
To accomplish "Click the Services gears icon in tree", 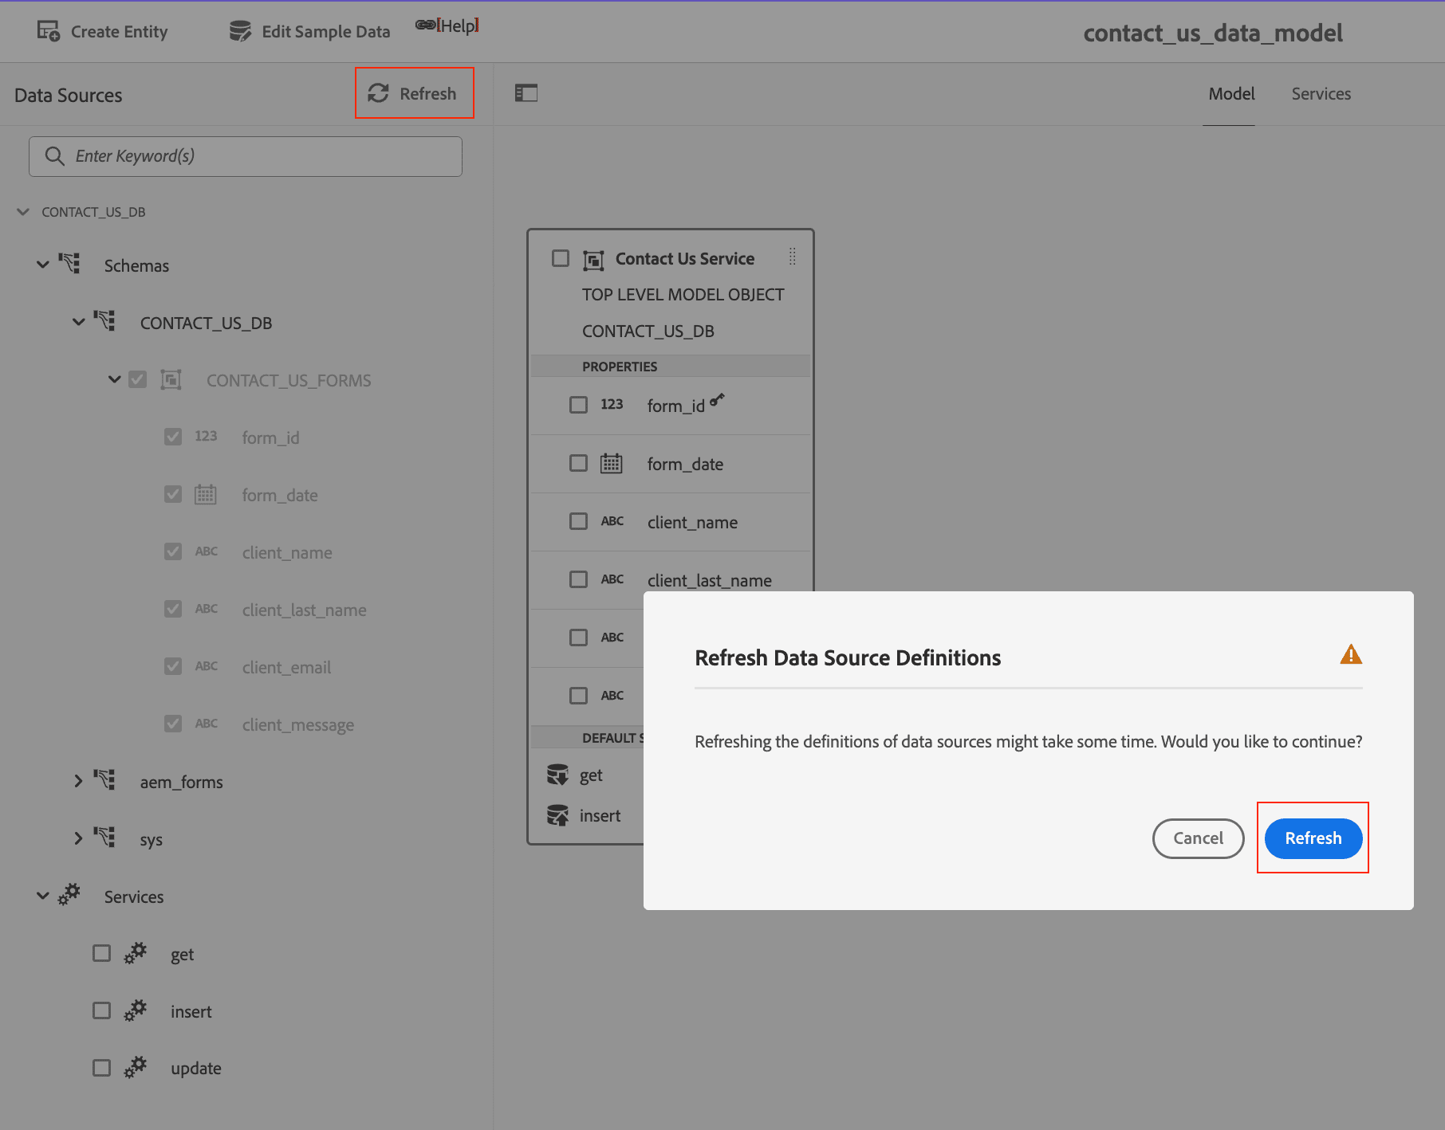I will [69, 894].
